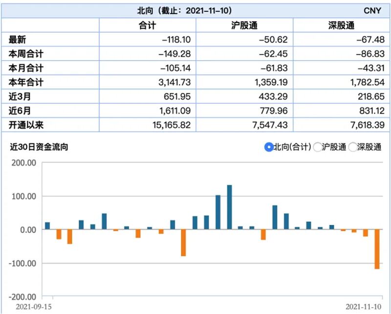This screenshot has height=314, width=391.
Task: Select the 沪股通 radio button
Action: 317,147
